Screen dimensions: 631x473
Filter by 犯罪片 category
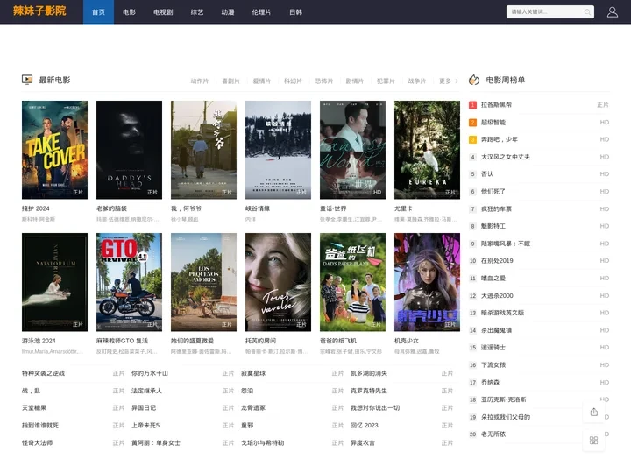[x=386, y=81]
